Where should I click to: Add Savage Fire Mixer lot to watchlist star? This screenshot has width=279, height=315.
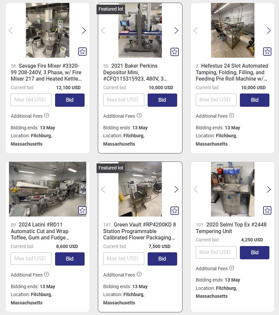[82, 52]
